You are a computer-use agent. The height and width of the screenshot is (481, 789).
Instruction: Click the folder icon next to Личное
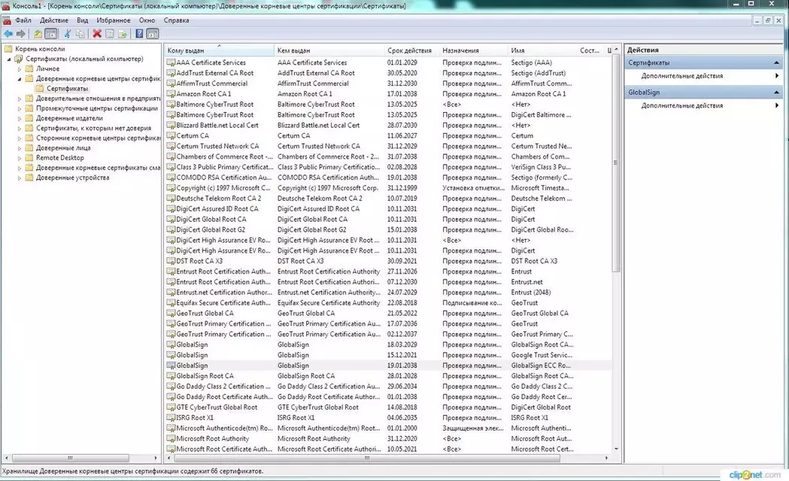pyautogui.click(x=29, y=69)
